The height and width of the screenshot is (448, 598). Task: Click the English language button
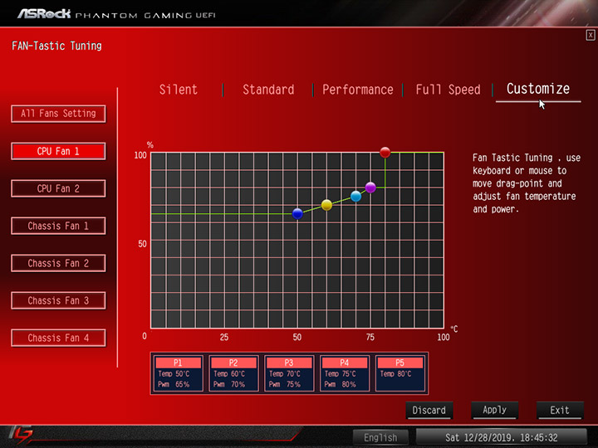tap(380, 437)
